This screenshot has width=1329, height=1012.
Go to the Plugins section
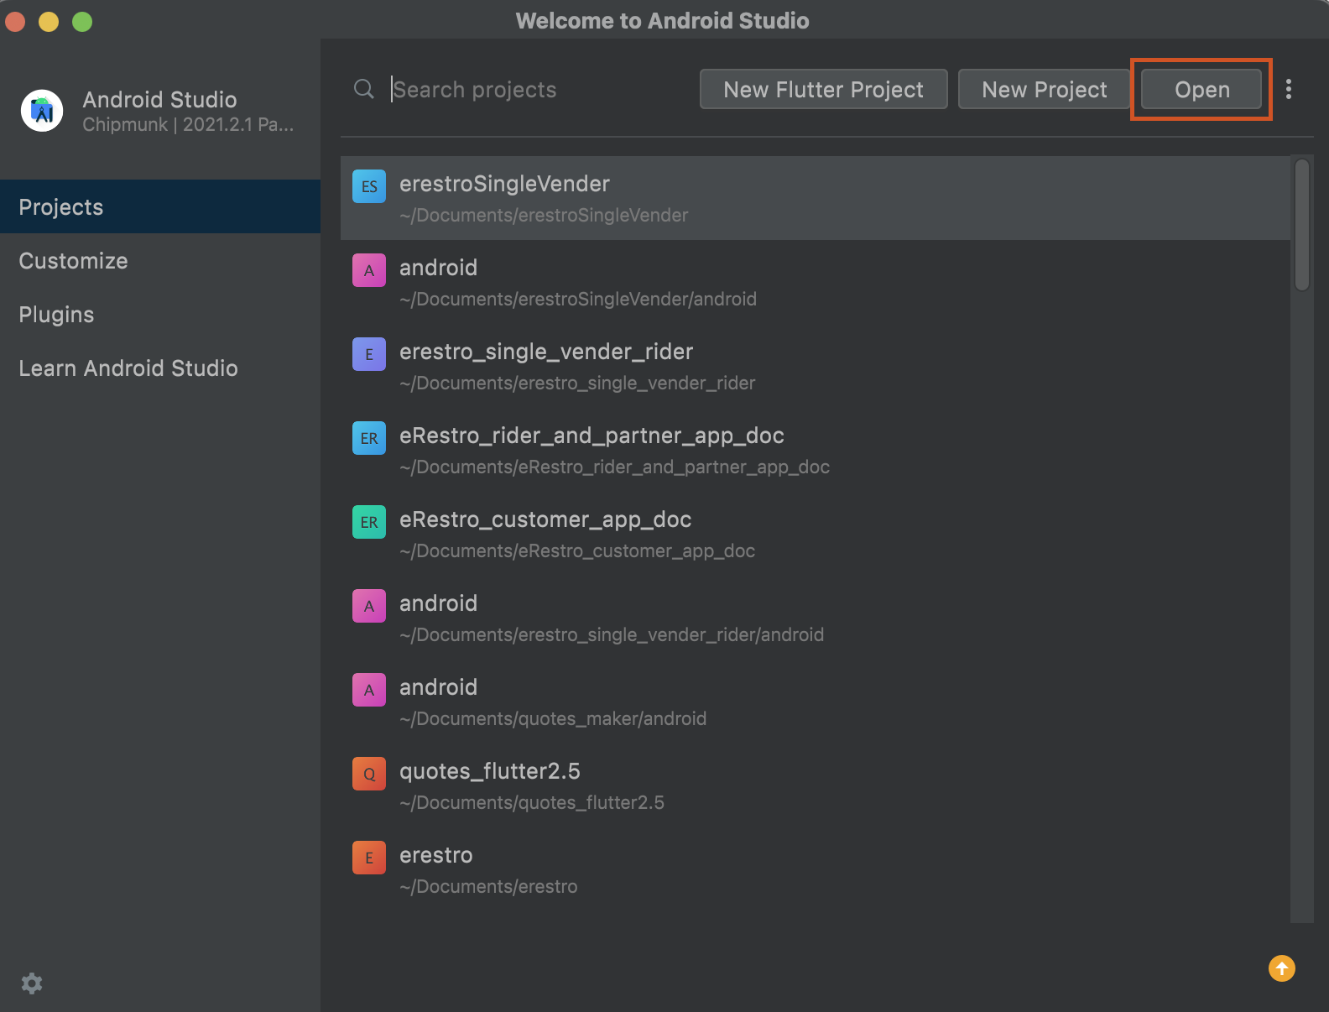160,314
